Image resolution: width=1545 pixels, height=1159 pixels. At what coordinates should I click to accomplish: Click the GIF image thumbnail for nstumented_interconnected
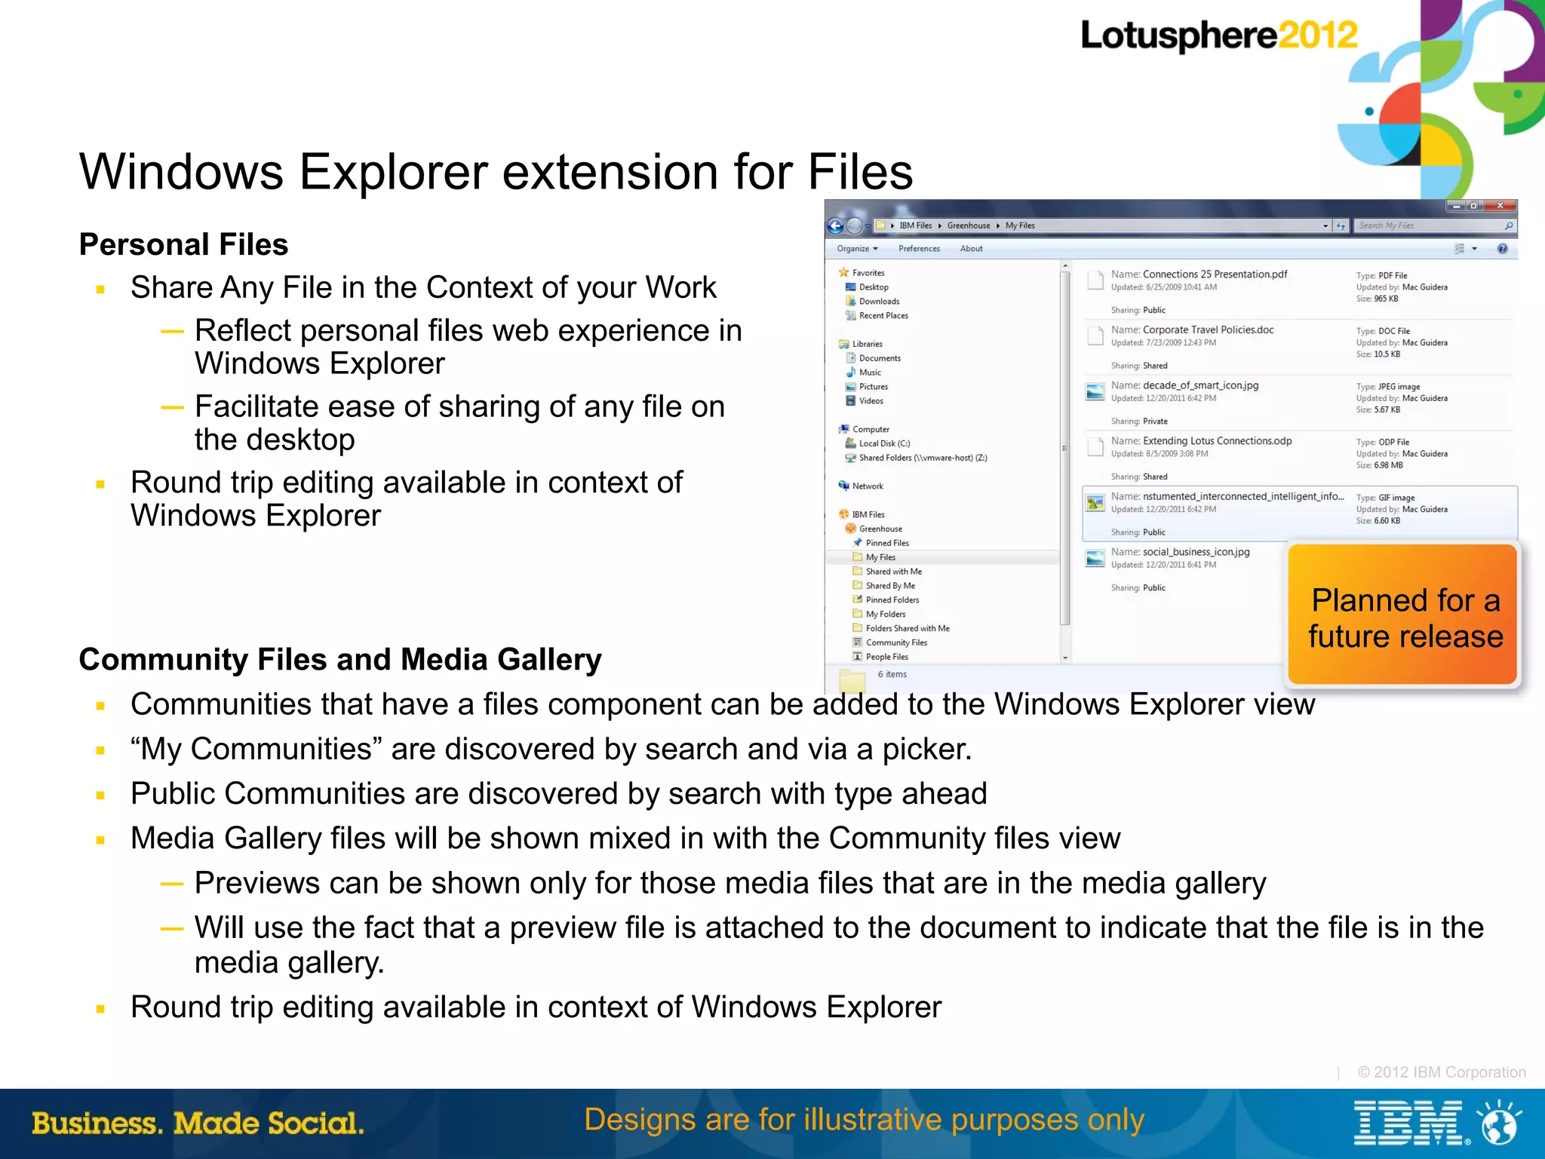pos(1095,503)
